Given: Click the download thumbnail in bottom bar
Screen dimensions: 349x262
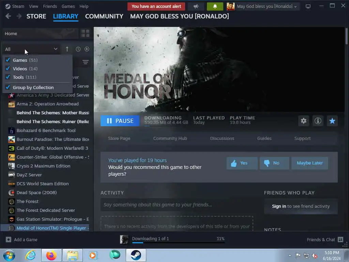Looking at the screenshot, I should coord(124,239).
